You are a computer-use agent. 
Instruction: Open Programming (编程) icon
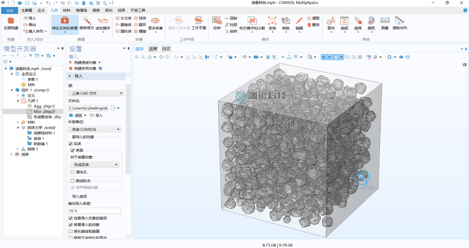[344, 21]
